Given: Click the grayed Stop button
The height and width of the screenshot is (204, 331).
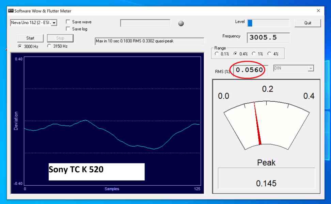Looking at the screenshot, I should coord(60,38).
